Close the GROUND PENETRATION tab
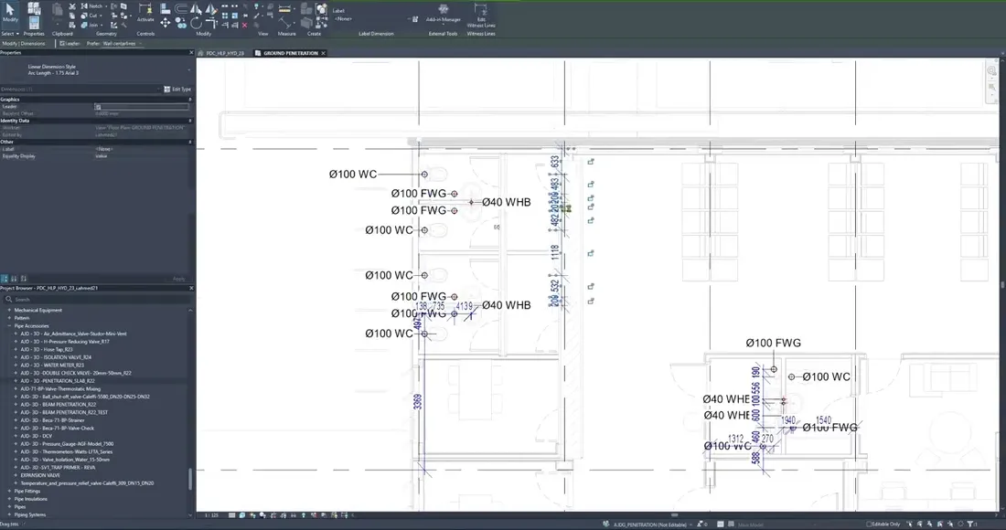 pos(324,53)
